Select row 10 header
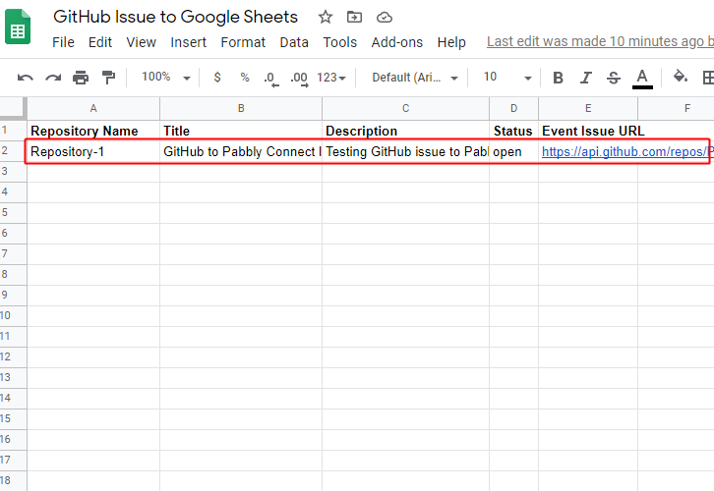Screen dimensions: 714x491 (x=13, y=315)
